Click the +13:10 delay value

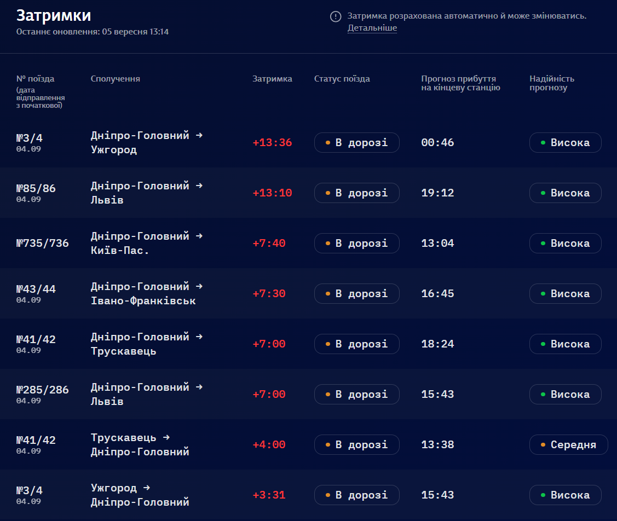[x=272, y=193]
